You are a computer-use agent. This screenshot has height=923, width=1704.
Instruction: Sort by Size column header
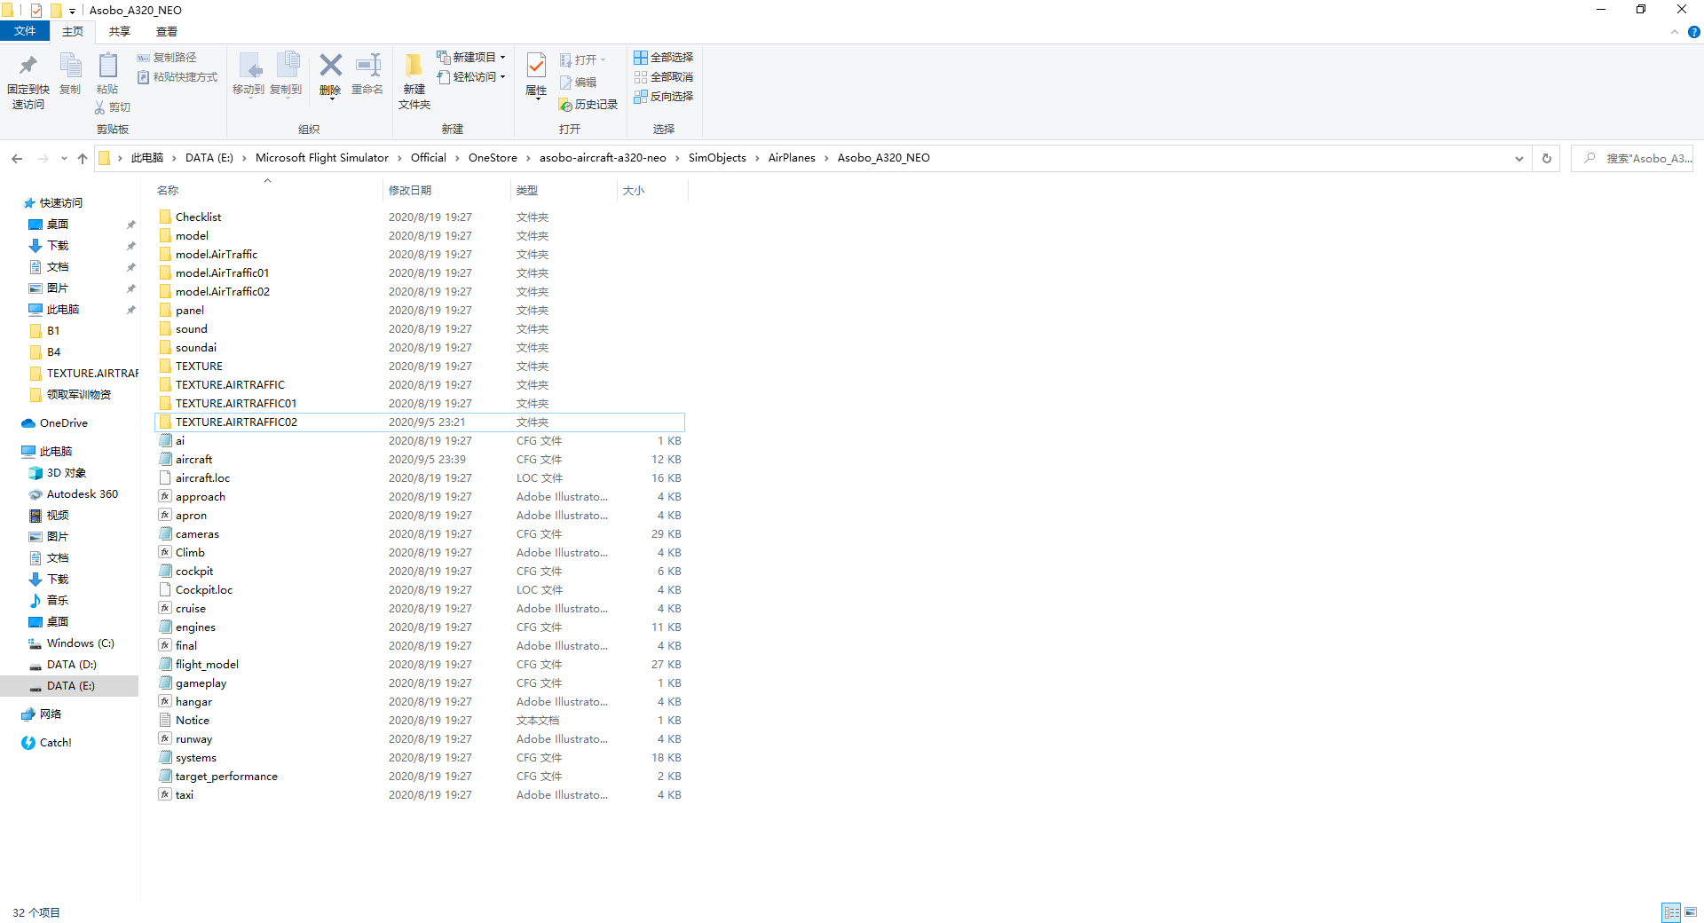tap(652, 191)
